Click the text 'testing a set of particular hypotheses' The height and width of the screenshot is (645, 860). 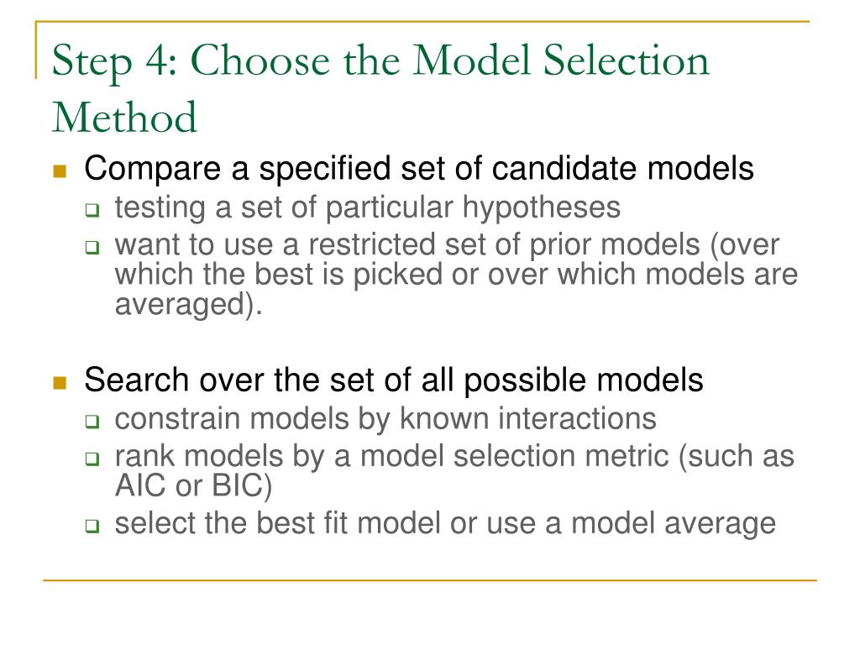[x=368, y=208]
